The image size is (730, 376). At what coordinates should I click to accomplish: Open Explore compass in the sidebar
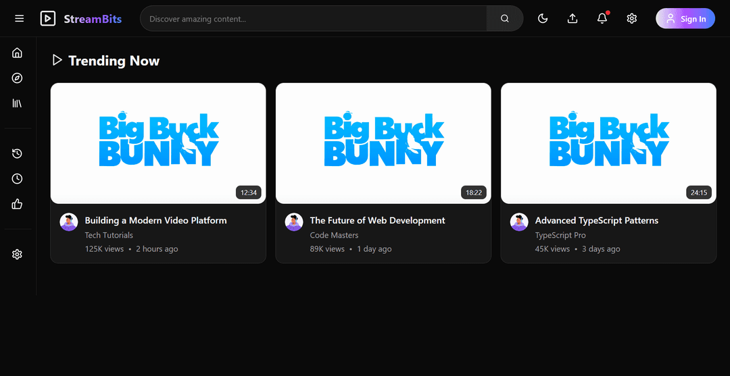coord(17,78)
